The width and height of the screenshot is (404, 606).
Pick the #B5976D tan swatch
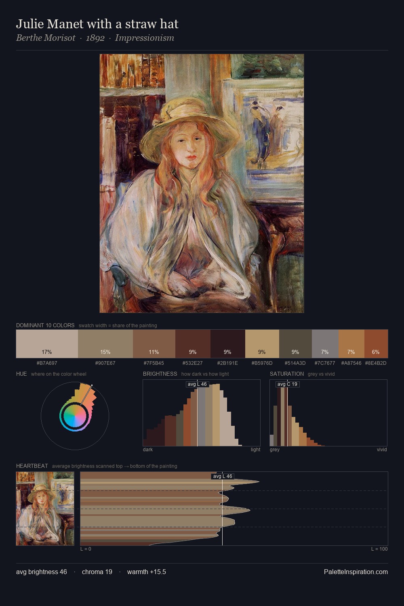pos(262,344)
